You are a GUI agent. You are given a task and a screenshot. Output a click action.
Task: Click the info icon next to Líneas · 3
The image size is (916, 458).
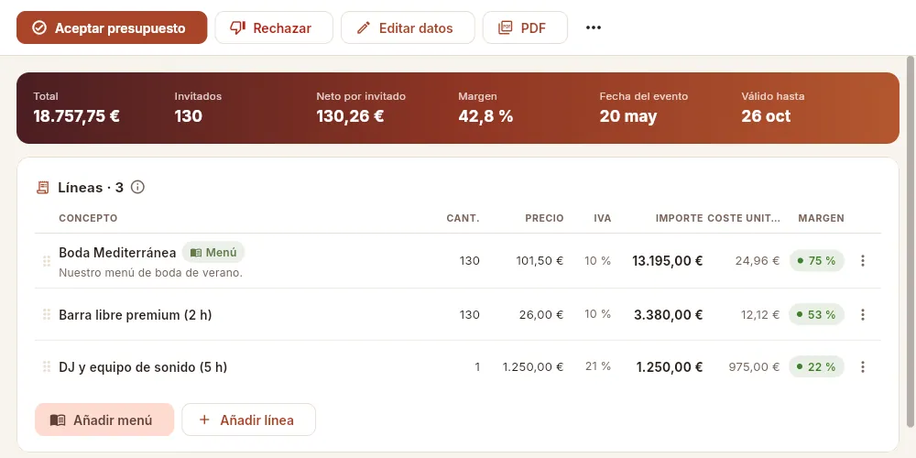click(137, 188)
